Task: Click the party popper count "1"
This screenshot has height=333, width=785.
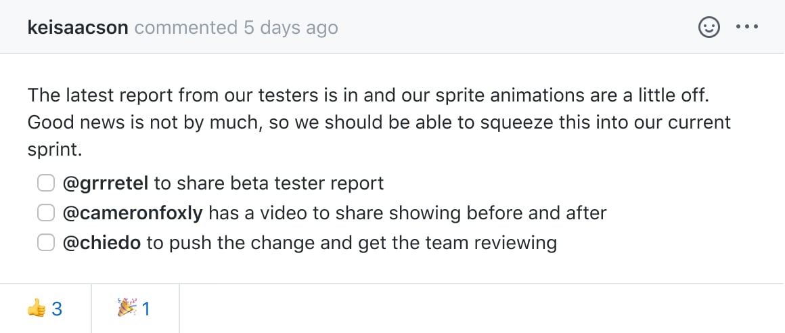Action: pyautogui.click(x=146, y=309)
